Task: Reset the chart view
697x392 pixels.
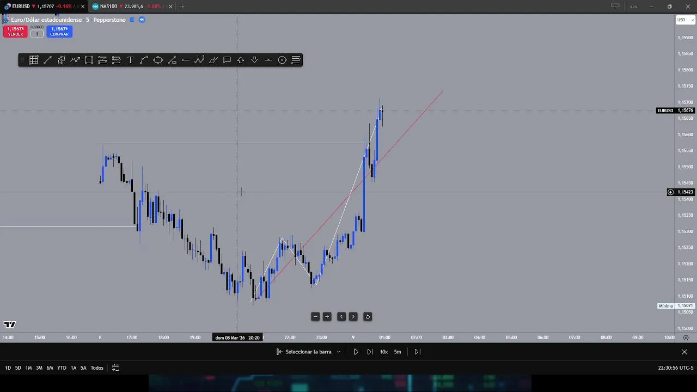Action: [x=368, y=316]
